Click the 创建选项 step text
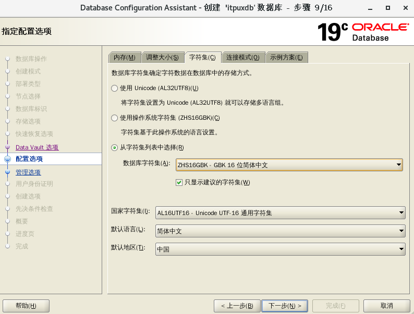Screen dimensions: 414x314 (28, 196)
